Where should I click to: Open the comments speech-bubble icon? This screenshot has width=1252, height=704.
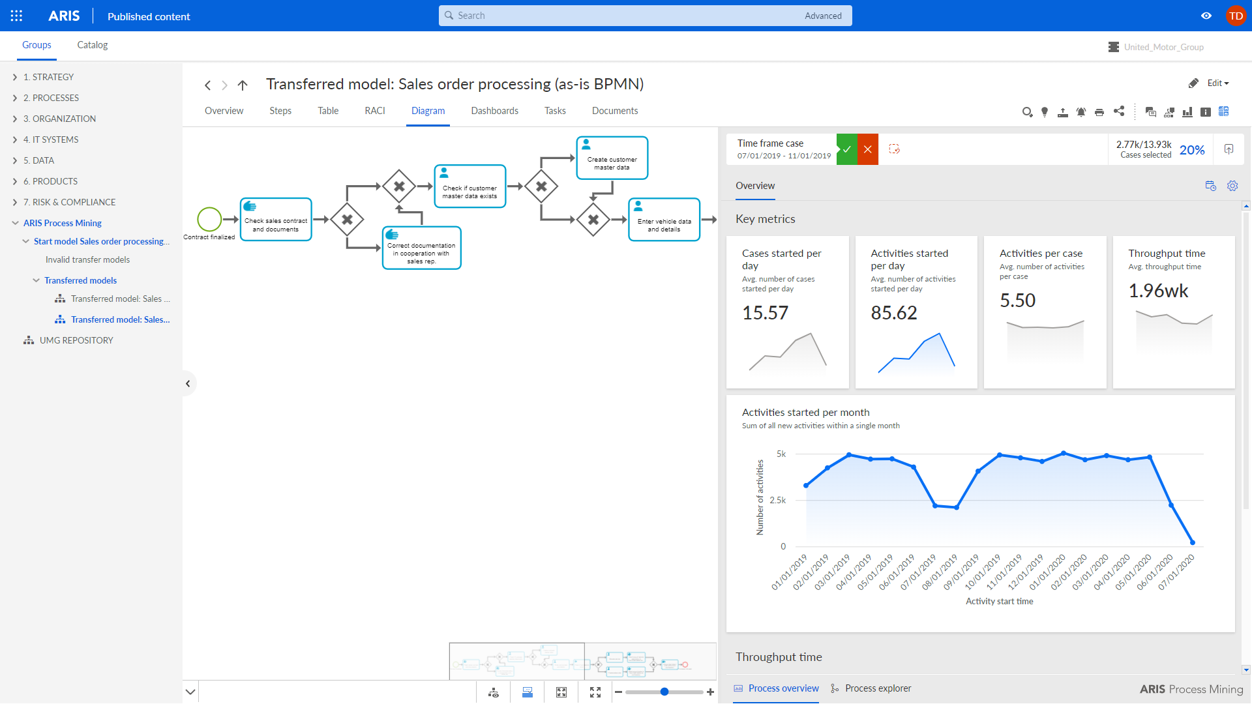[x=1151, y=112]
